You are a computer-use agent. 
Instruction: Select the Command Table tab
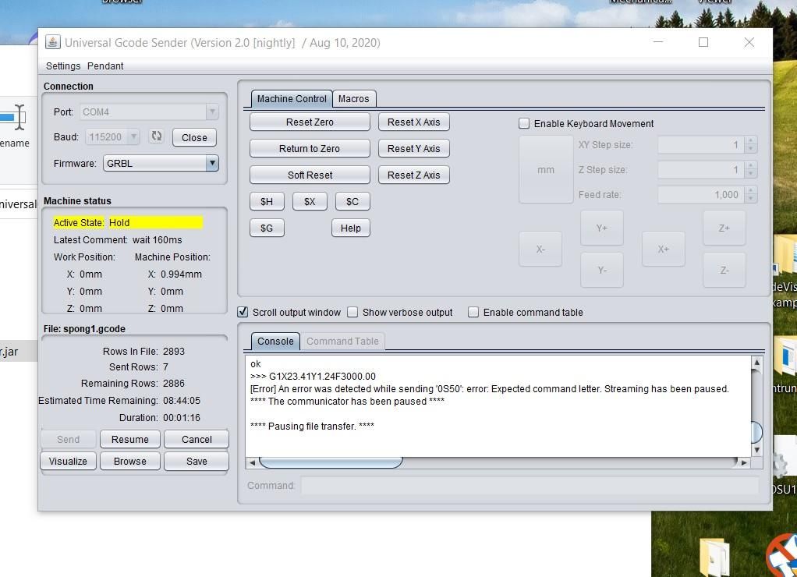342,341
